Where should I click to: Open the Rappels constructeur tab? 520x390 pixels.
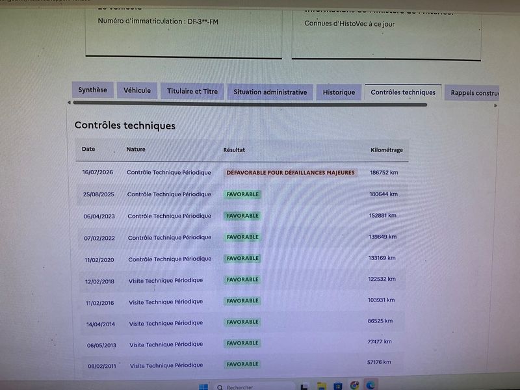[x=472, y=93]
